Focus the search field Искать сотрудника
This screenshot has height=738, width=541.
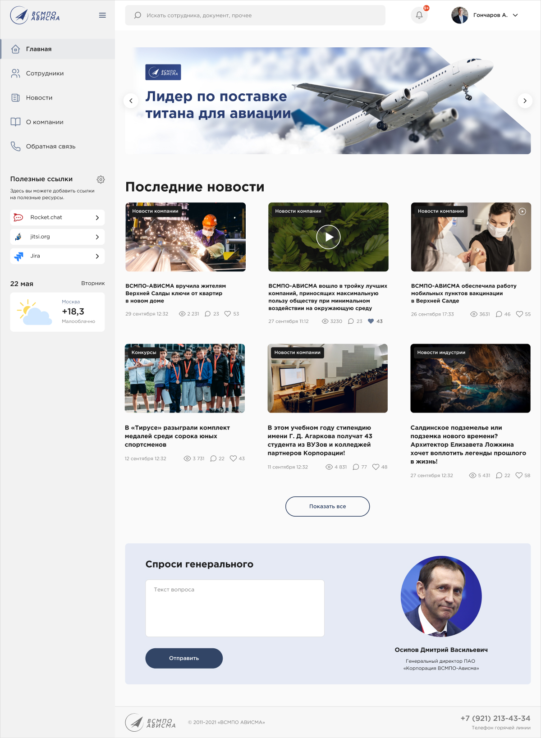click(x=255, y=15)
